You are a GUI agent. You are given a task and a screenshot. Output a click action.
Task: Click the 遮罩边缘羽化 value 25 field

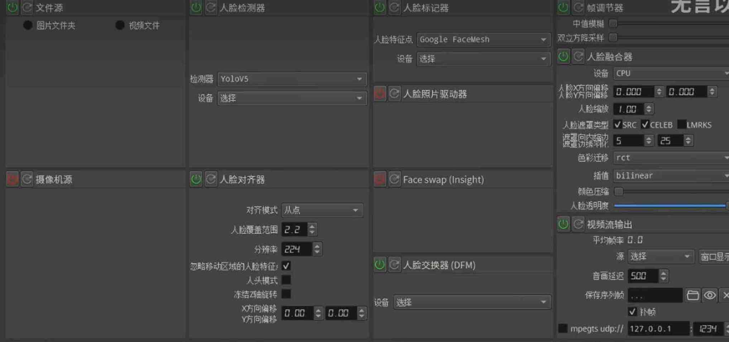(670, 140)
